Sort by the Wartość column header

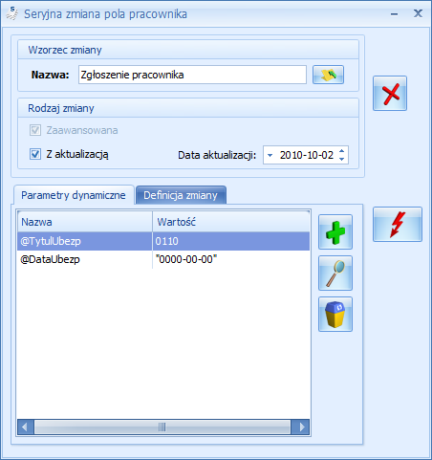231,222
